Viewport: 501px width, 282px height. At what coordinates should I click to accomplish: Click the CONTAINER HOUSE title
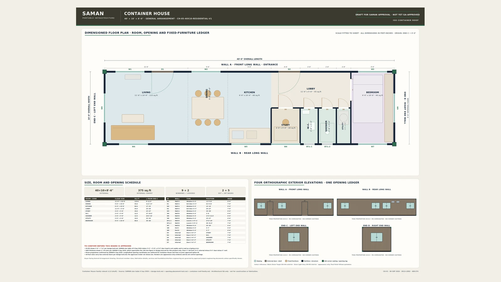[147, 13]
